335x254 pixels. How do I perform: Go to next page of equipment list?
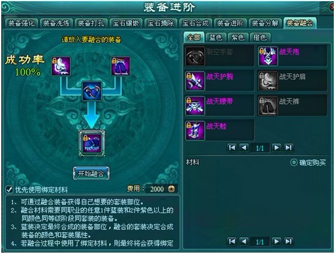tap(276, 148)
